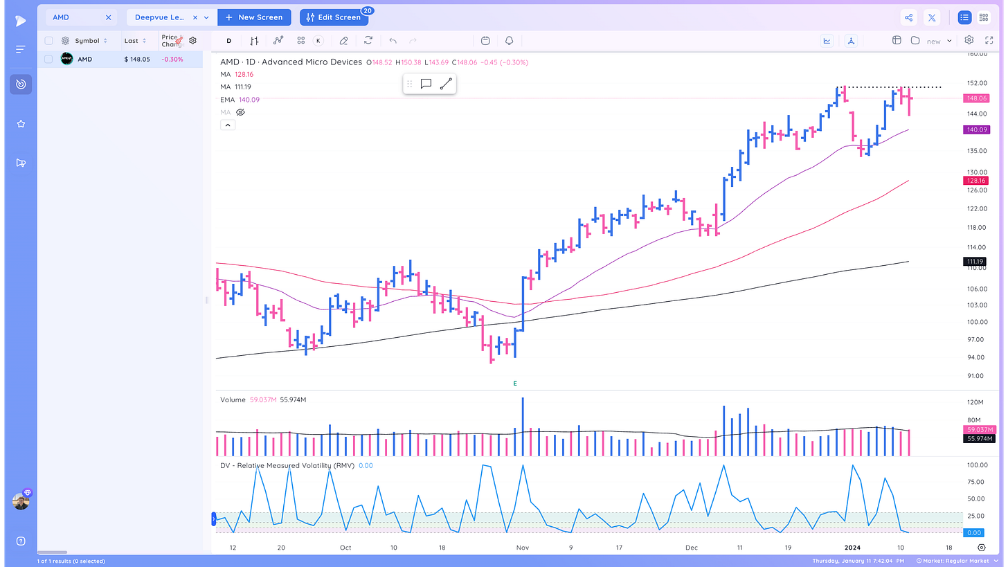Close the Deepvue Le... tab
Screen dimensions: 1008x567
pos(195,17)
